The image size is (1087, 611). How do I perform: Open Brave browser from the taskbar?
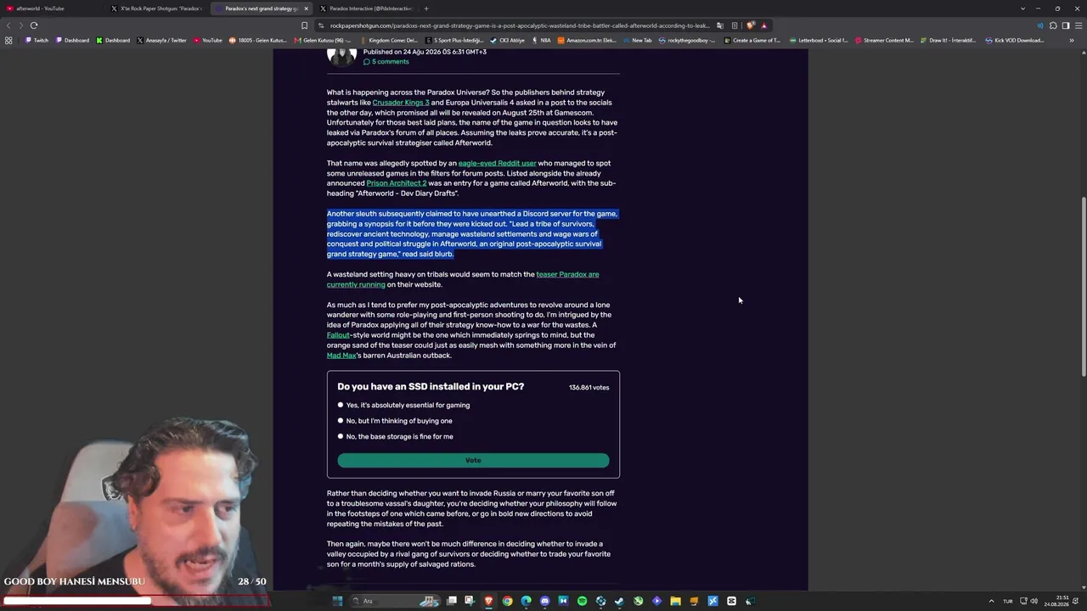[x=488, y=601]
